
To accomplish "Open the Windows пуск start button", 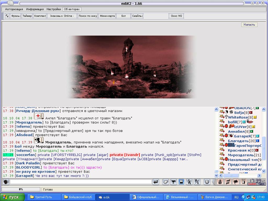I will tap(12, 197).
